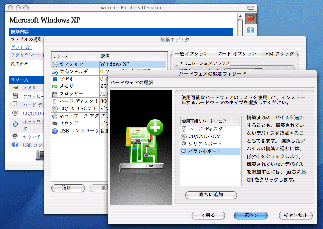
Task: Click hard disk icon in wizard hardware list
Action: point(184,129)
